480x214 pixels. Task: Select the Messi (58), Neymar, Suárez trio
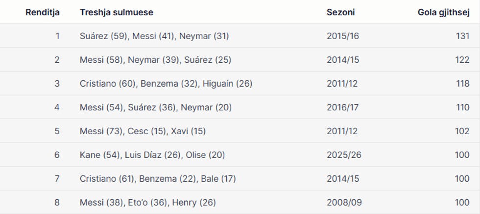[155, 60]
